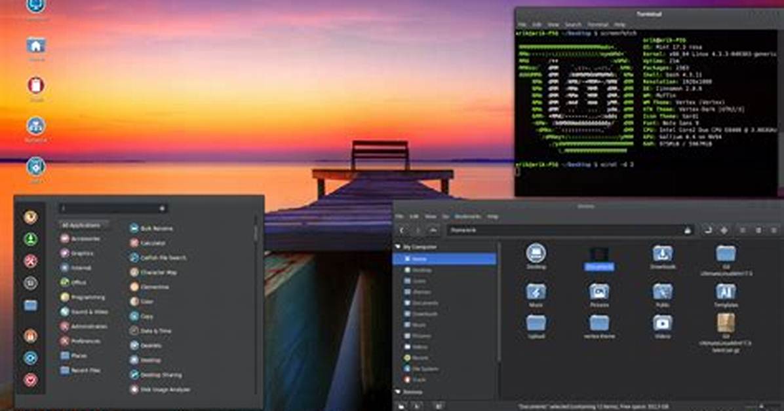Screen dimensions: 784x411
Task: Switch the file manager to icon view
Action: pyautogui.click(x=743, y=230)
